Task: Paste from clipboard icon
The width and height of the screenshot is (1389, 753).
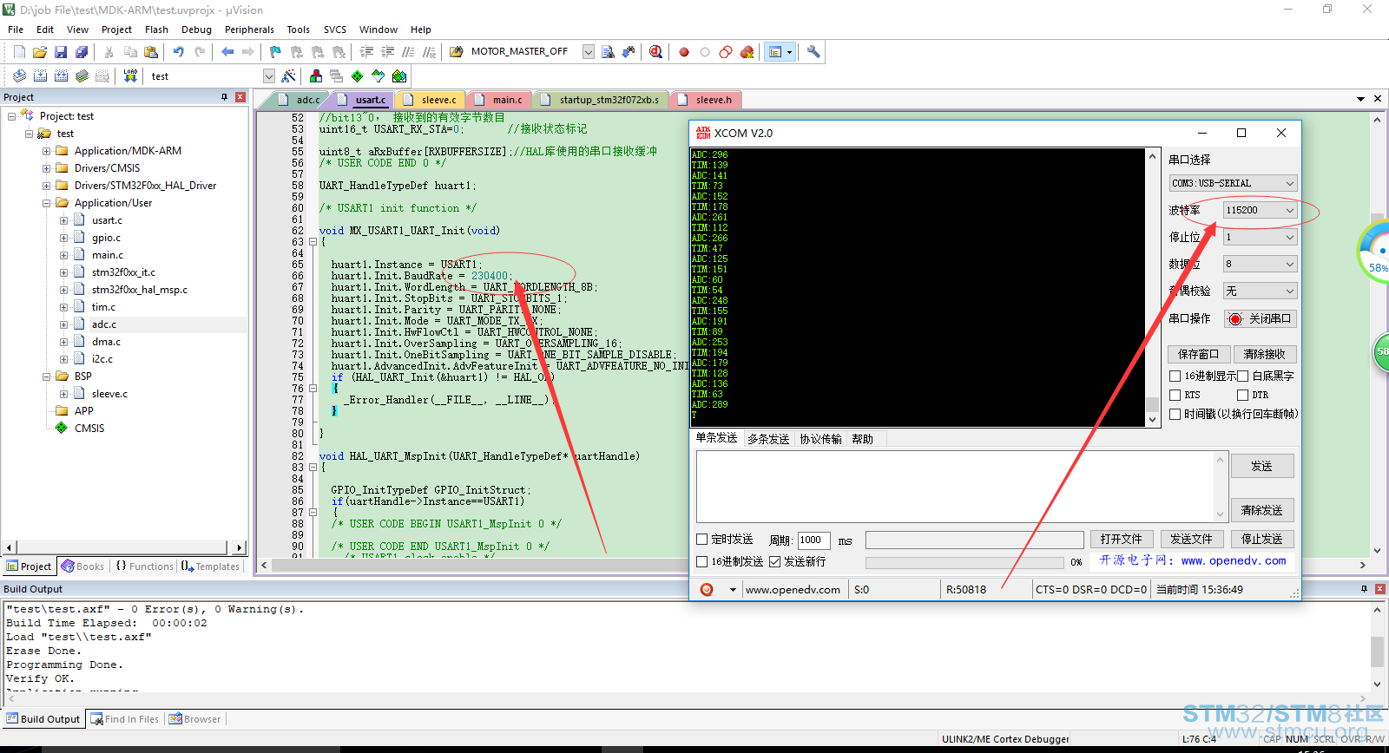Action: click(150, 52)
